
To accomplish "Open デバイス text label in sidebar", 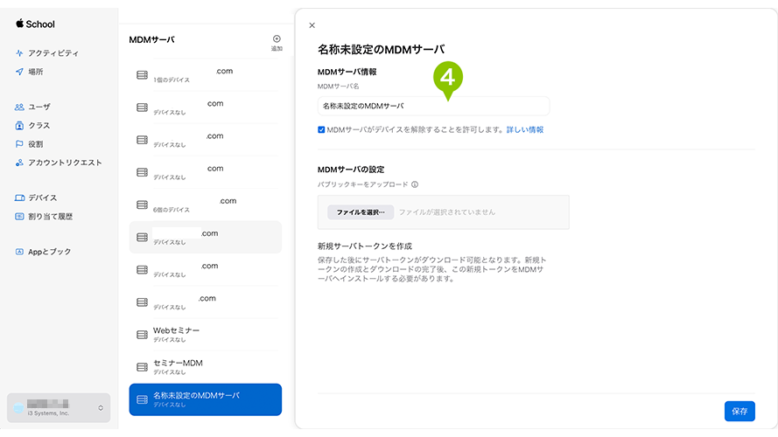I will (x=43, y=198).
